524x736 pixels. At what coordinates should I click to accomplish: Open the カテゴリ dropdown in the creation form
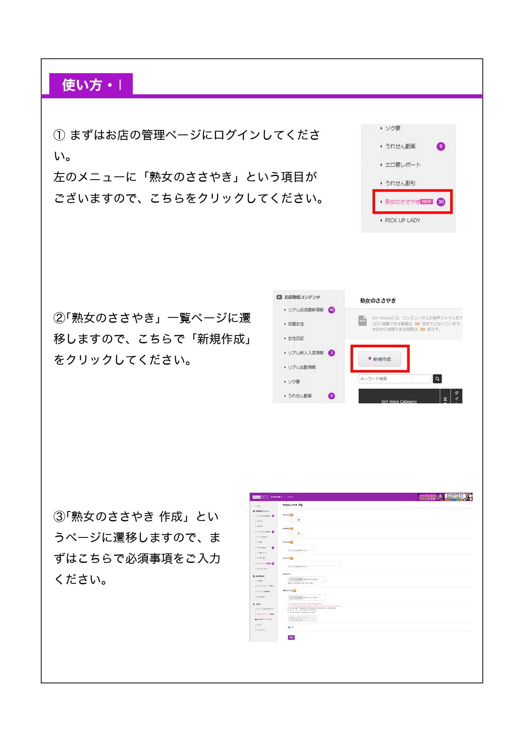[294, 520]
